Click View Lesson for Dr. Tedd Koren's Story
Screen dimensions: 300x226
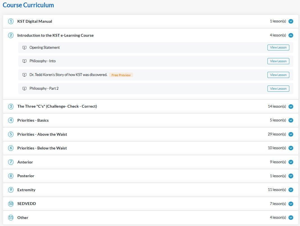click(278, 75)
